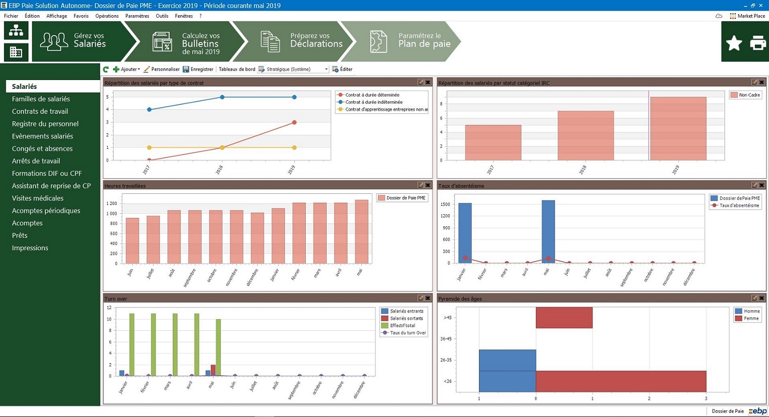Edit the Taux d'absentéisme widget
The height and width of the screenshot is (417, 769).
[754, 185]
